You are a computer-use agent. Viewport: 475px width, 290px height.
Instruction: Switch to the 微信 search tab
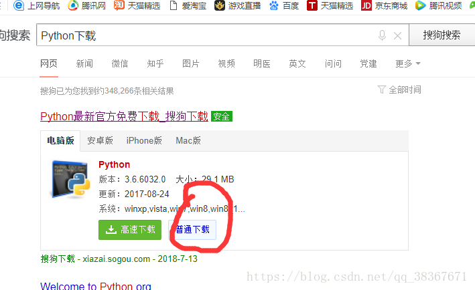coord(120,63)
